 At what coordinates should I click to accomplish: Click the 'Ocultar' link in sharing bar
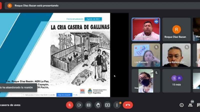coord(75,95)
